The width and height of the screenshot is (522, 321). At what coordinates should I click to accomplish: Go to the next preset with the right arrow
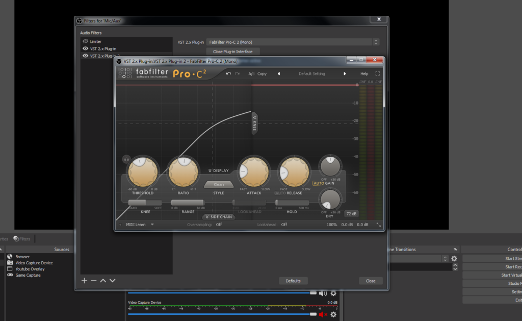(x=345, y=73)
